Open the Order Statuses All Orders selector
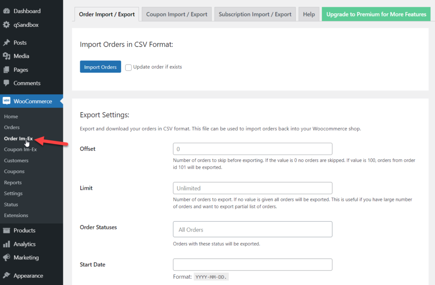This screenshot has height=285, width=435. tap(252, 229)
